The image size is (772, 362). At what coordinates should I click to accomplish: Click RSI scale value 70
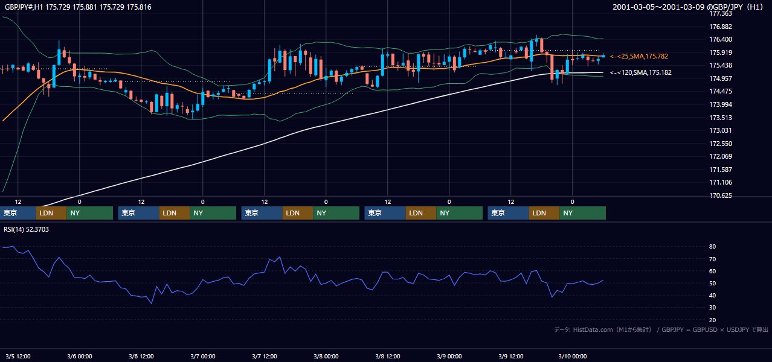(713, 259)
